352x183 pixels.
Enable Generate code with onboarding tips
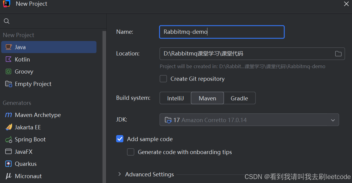(x=131, y=152)
